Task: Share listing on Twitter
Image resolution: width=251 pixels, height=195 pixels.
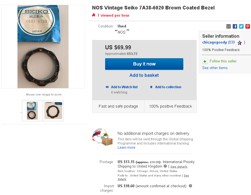Action: click(241, 26)
